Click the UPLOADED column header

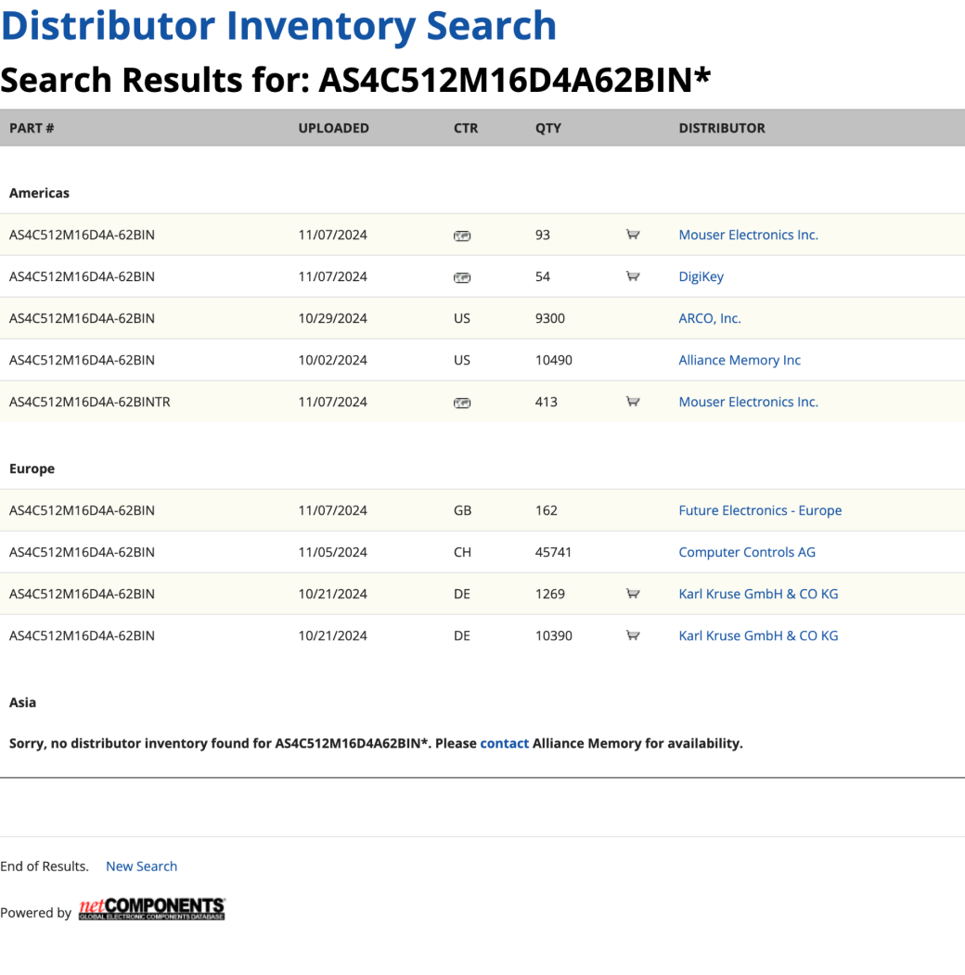[x=333, y=128]
